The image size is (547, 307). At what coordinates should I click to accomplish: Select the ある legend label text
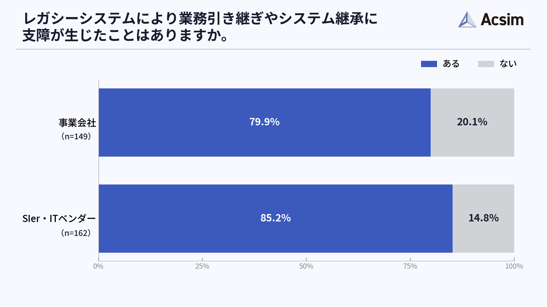click(x=451, y=64)
